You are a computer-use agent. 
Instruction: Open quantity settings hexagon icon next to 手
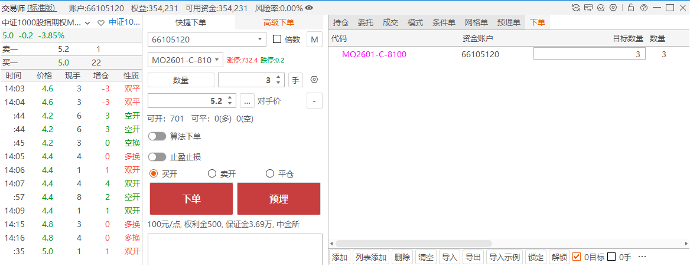[314, 80]
